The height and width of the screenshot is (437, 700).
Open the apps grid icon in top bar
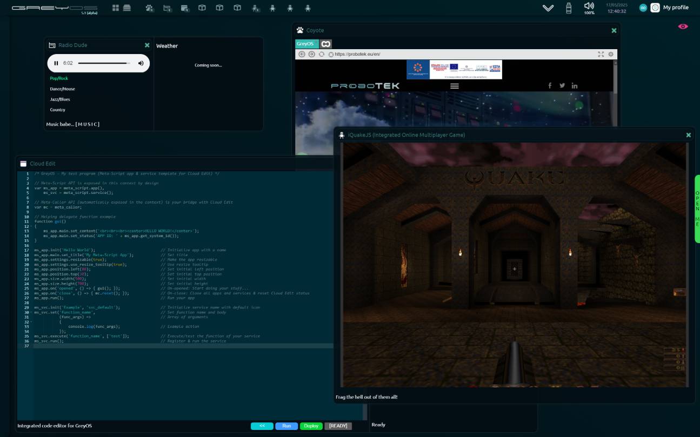(116, 8)
